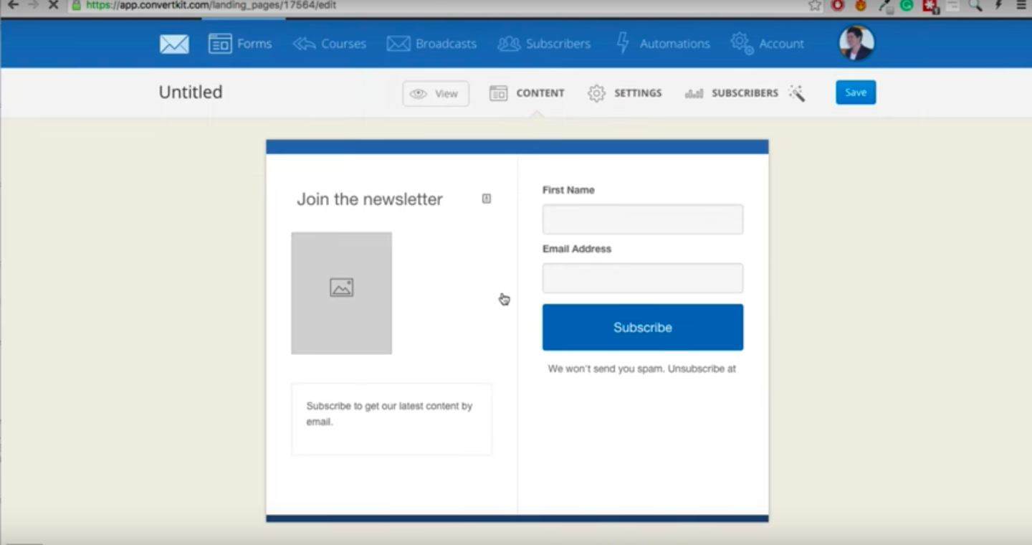This screenshot has width=1032, height=545.
Task: Click the View preview button
Action: [x=436, y=93]
